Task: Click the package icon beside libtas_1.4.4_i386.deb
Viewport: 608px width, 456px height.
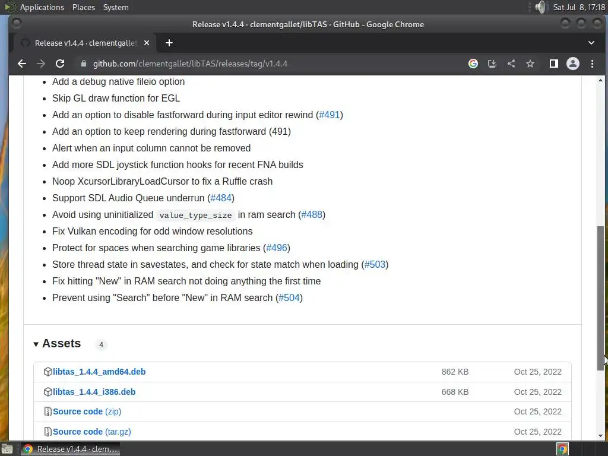Action: pyautogui.click(x=47, y=392)
